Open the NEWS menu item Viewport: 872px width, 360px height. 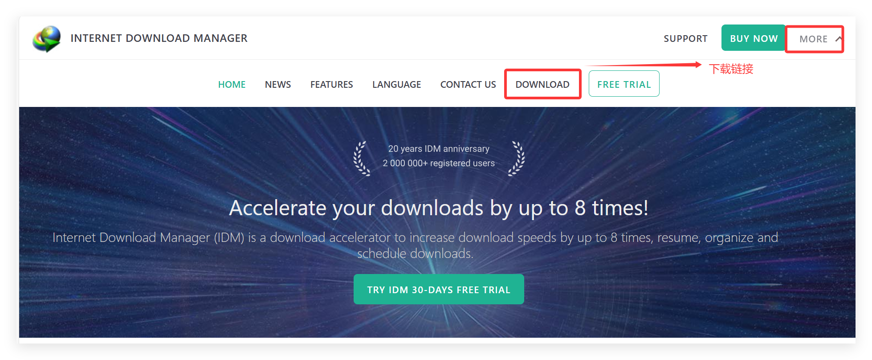(278, 84)
